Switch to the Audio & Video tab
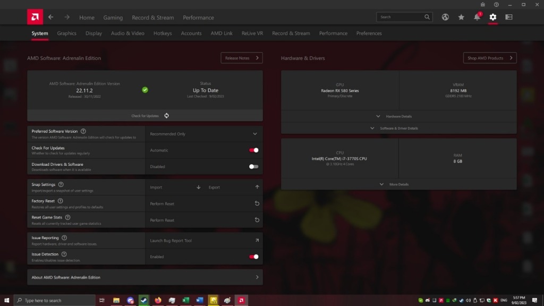The image size is (544, 306). tap(127, 33)
